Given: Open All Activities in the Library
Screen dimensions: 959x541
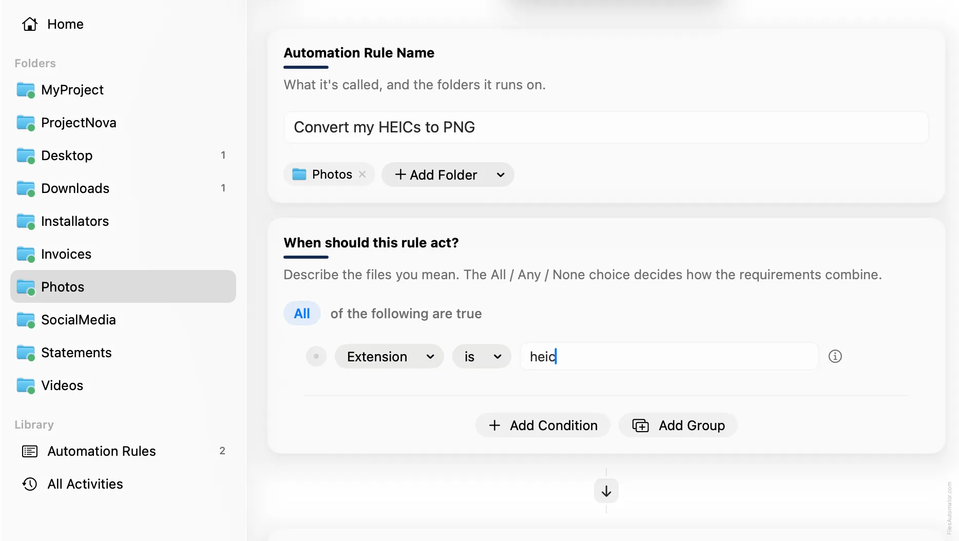Looking at the screenshot, I should click(123, 484).
